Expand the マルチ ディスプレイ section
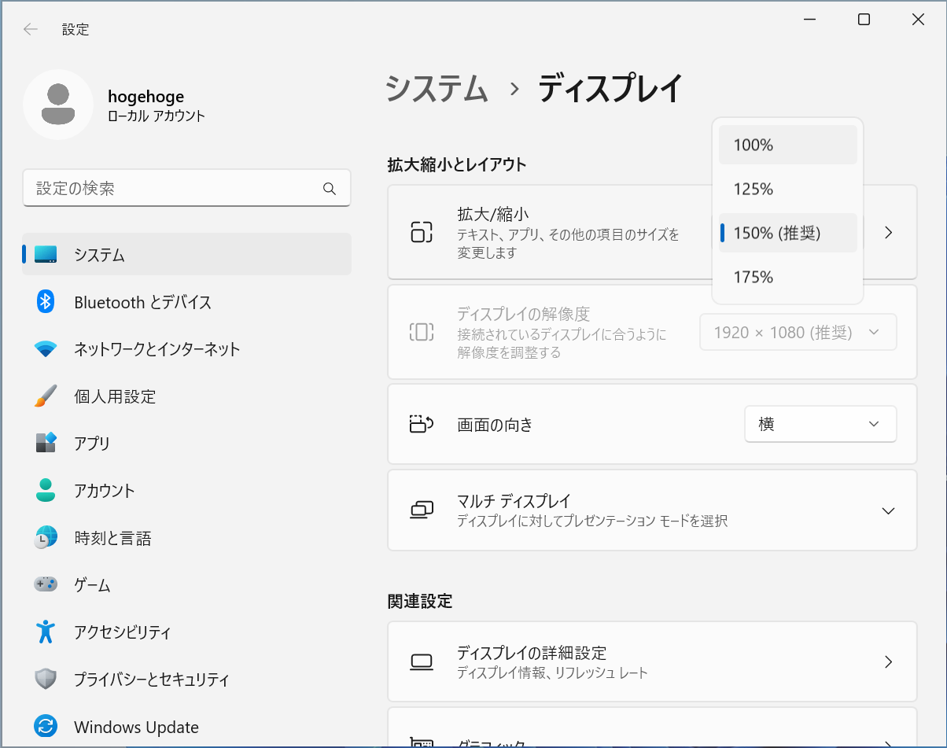947x748 pixels. [888, 510]
